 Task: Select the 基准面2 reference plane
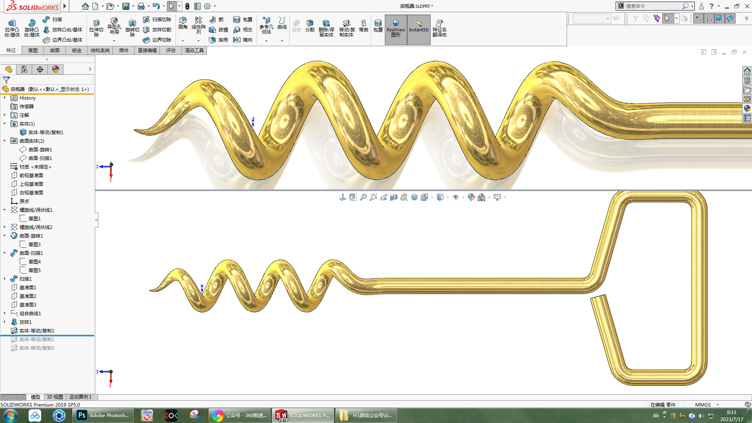coord(24,296)
